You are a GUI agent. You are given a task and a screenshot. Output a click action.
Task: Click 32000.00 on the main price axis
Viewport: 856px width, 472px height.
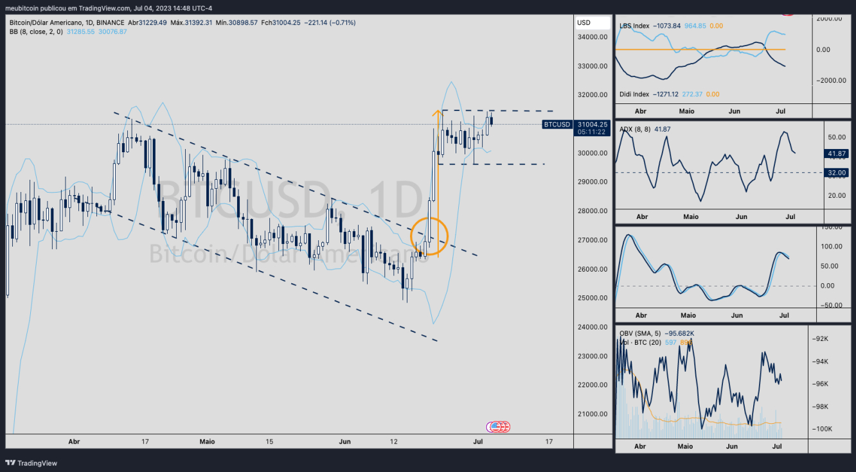(x=592, y=94)
